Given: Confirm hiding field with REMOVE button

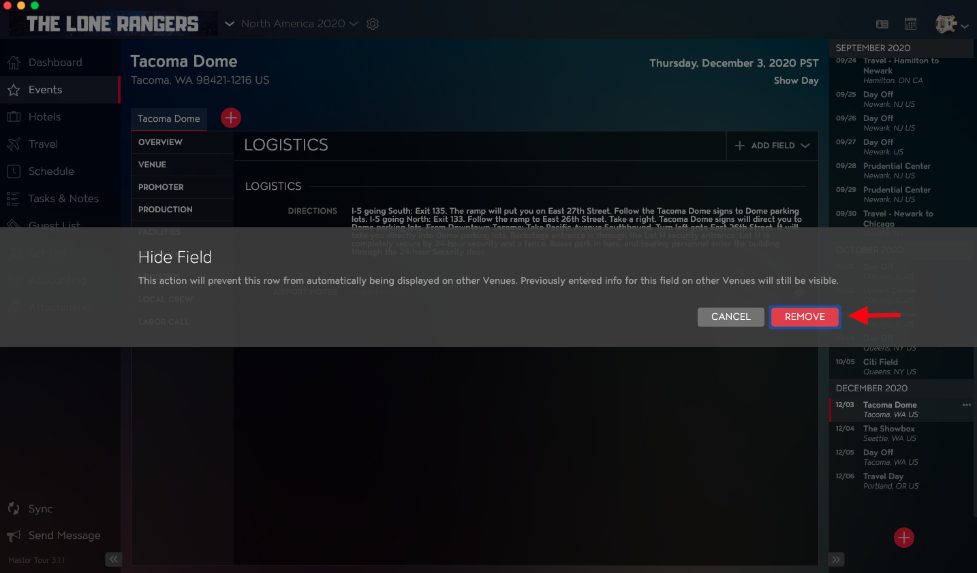Looking at the screenshot, I should pyautogui.click(x=805, y=317).
